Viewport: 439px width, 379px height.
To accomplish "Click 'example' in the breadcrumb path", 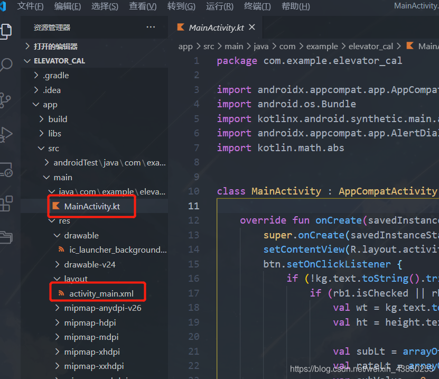I will [322, 47].
